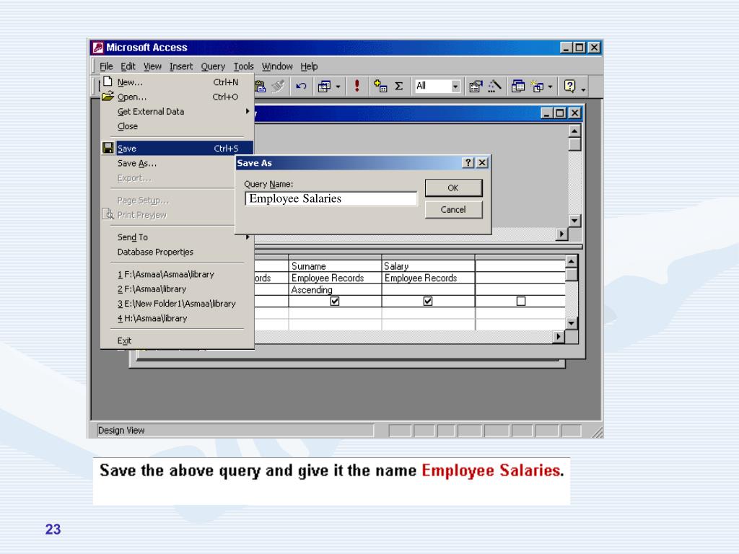The height and width of the screenshot is (554, 739).
Task: Open the Insert menu
Action: [x=181, y=66]
